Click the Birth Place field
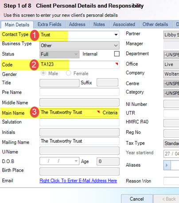This screenshot has height=203, width=179. pos(79,172)
